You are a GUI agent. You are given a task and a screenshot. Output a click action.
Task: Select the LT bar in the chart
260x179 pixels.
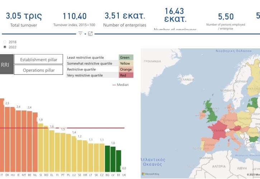coord(91,158)
